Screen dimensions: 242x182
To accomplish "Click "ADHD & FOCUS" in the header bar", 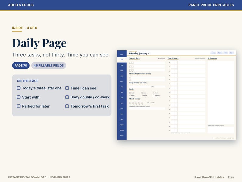I will point(21,5).
